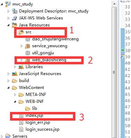Expand the web_biaoshiceng package
This screenshot has height=138, width=131.
(21, 60)
